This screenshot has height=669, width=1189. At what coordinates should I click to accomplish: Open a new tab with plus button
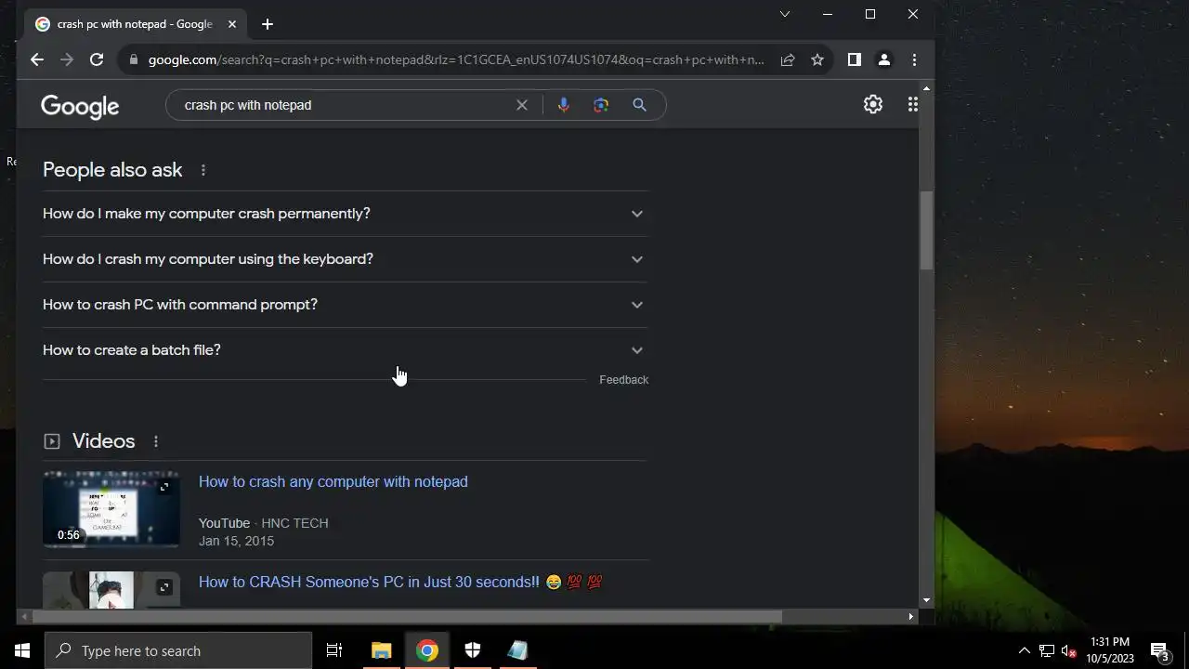pos(268,24)
